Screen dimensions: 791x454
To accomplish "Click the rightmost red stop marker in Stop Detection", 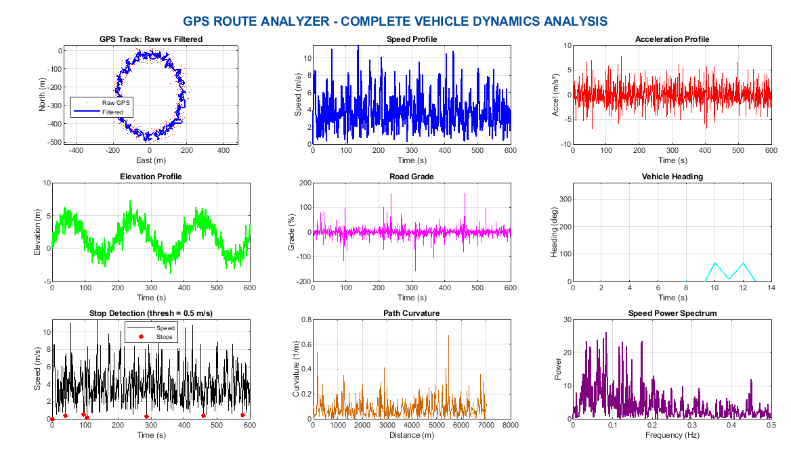I will [242, 415].
